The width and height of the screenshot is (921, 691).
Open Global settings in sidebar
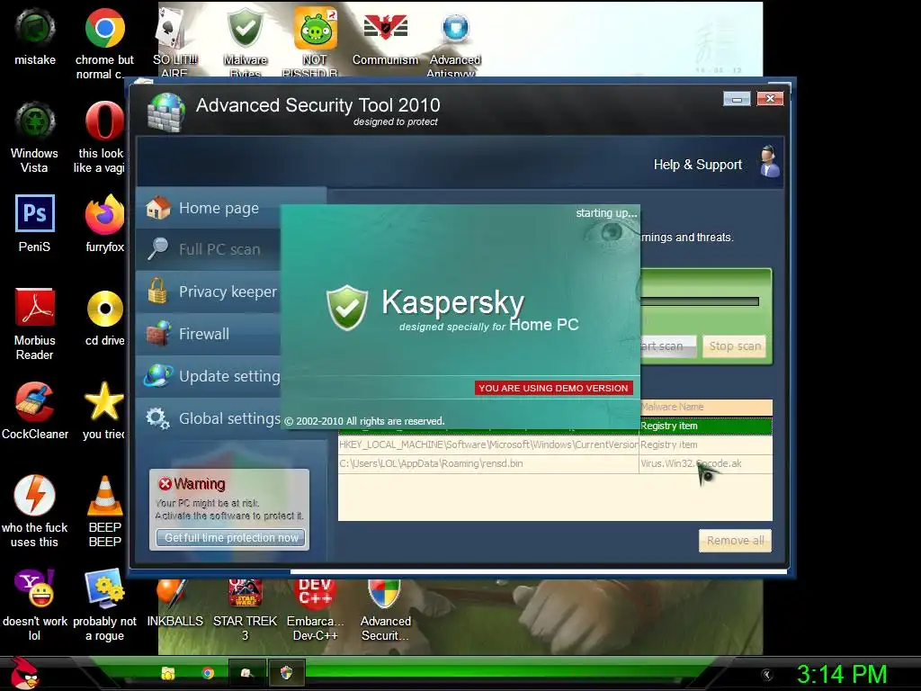[x=208, y=418]
